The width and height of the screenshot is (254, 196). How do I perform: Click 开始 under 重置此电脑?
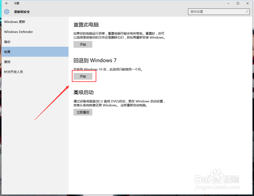[x=83, y=44]
